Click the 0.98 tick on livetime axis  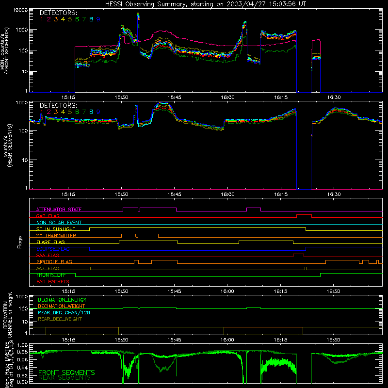(x=23, y=352)
